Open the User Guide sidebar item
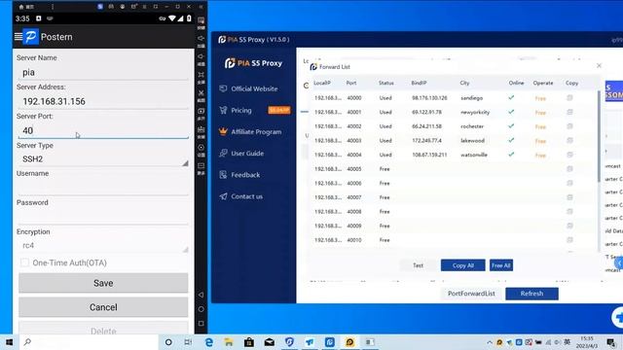This screenshot has width=623, height=350. [241, 154]
